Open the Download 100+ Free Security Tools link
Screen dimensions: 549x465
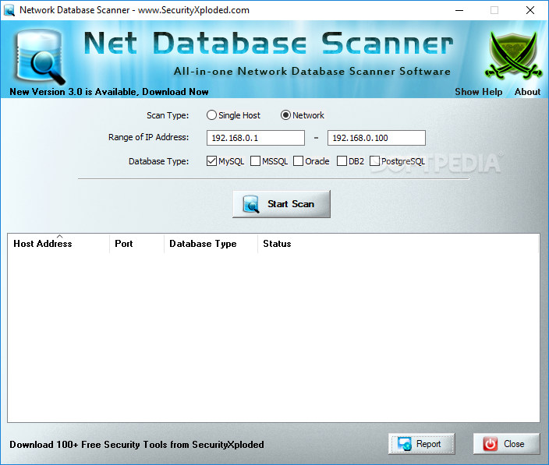pyautogui.click(x=136, y=445)
